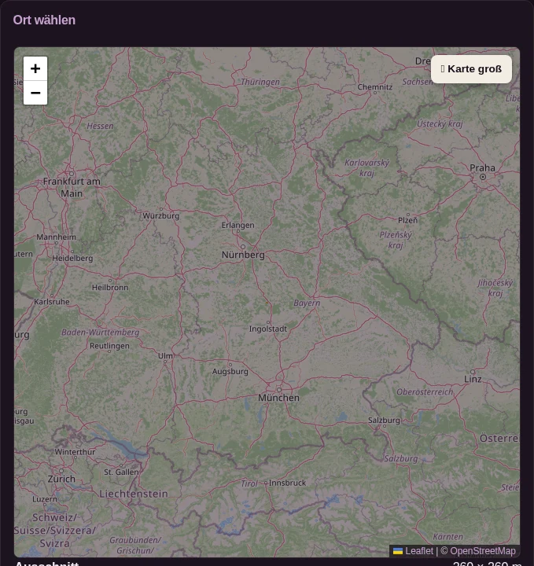Click the Plzeň city label
534x566 pixels.
pyautogui.click(x=407, y=220)
